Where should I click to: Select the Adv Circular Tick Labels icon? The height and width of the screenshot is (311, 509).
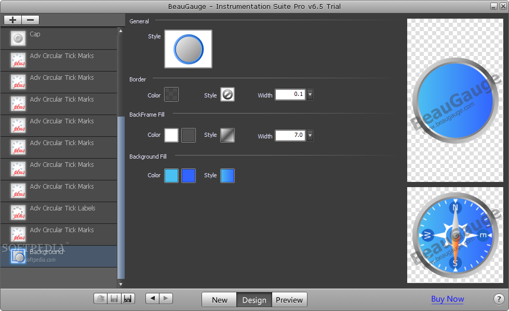coord(18,213)
